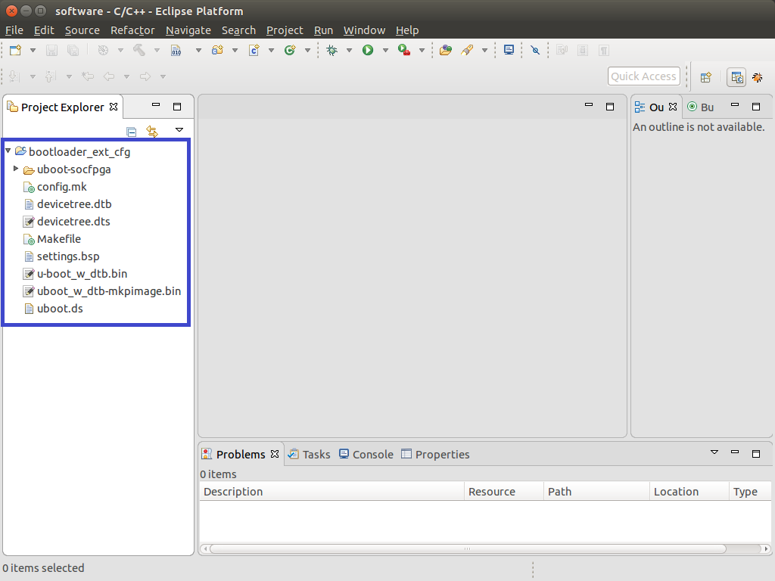Click the Open Type folder icon
Viewport: 775px width, 581px height.
(446, 51)
